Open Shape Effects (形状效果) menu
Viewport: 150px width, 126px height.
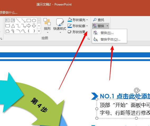pos(78,32)
